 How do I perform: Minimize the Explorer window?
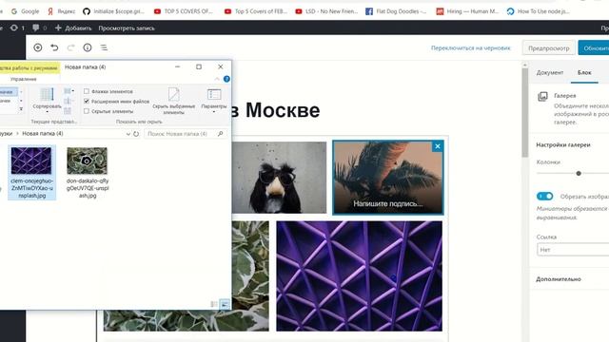pyautogui.click(x=178, y=66)
